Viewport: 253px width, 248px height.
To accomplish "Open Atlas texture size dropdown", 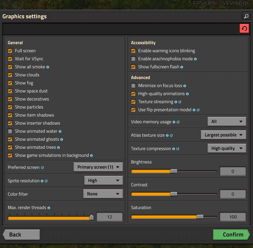I will [223, 135].
